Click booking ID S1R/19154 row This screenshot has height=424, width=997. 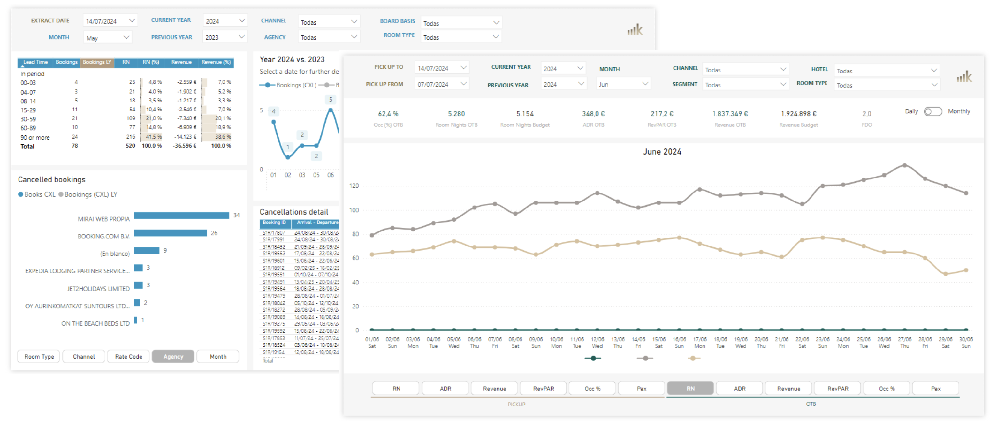tap(299, 352)
